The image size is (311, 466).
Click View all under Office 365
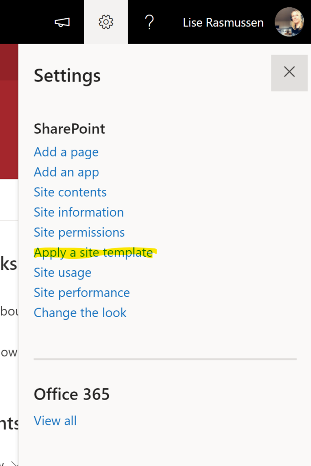point(55,421)
